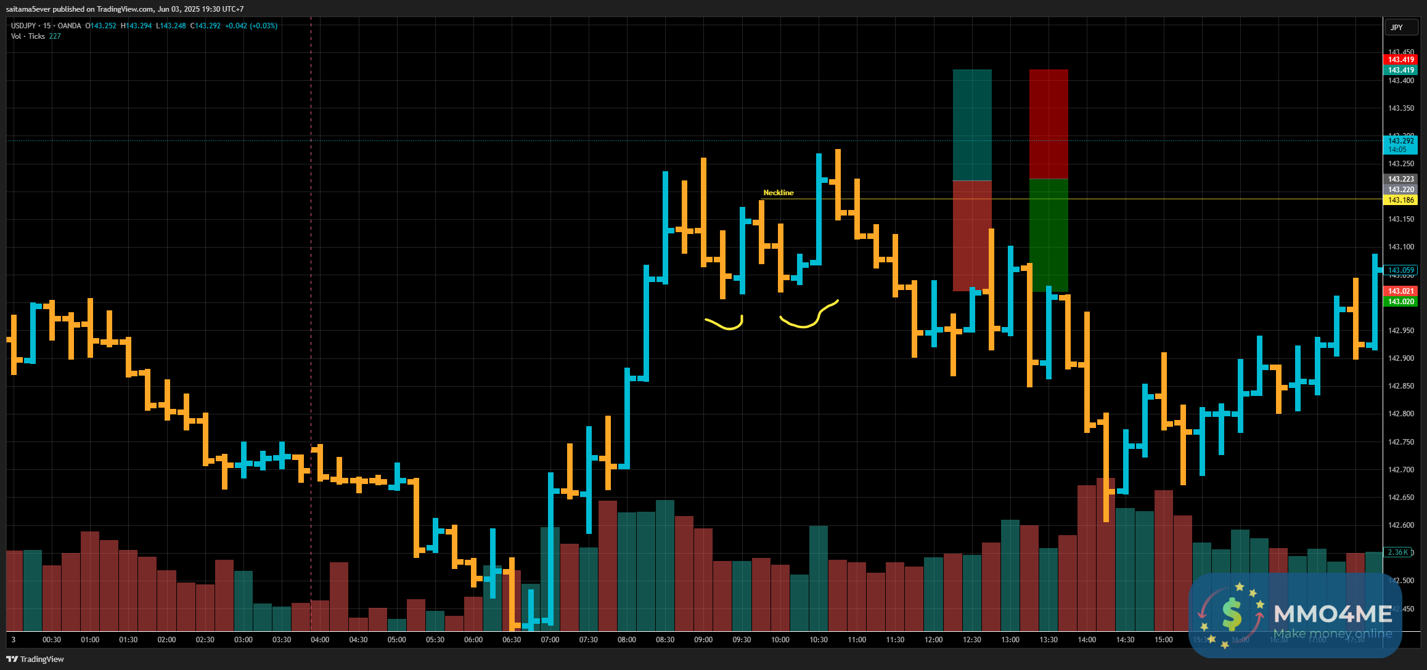1427x670 pixels.
Task: Click the MMO4ME dollar sign logo
Action: click(x=1231, y=613)
